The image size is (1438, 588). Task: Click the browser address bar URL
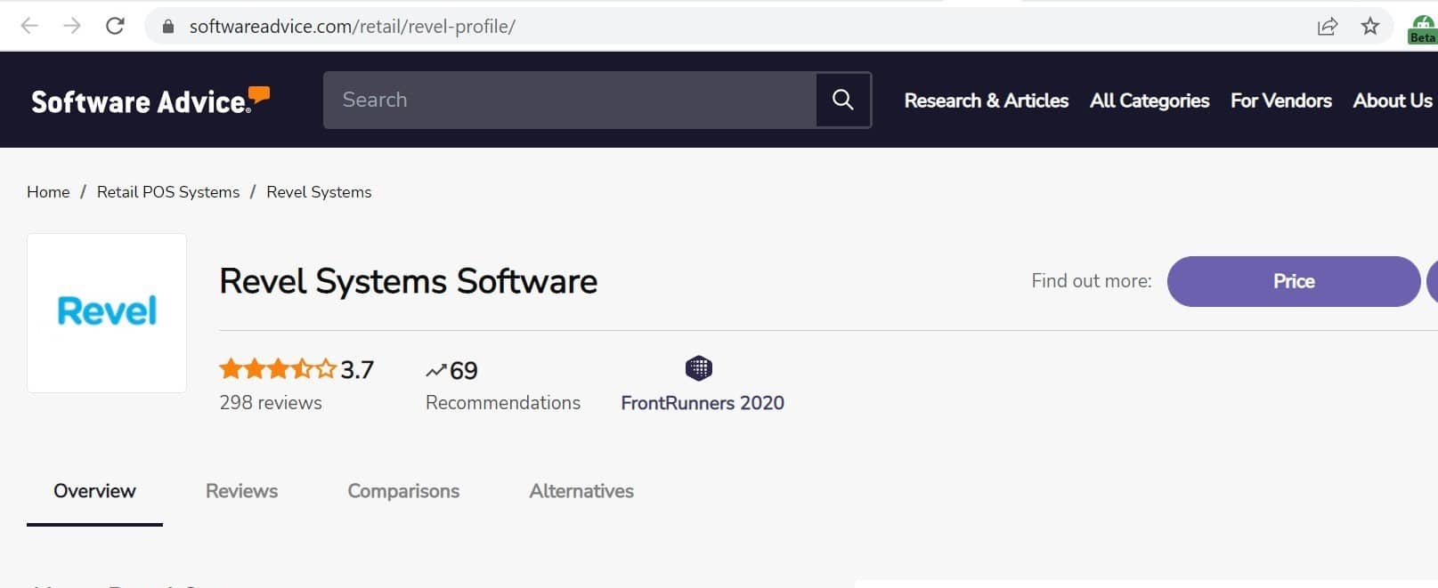click(x=353, y=27)
